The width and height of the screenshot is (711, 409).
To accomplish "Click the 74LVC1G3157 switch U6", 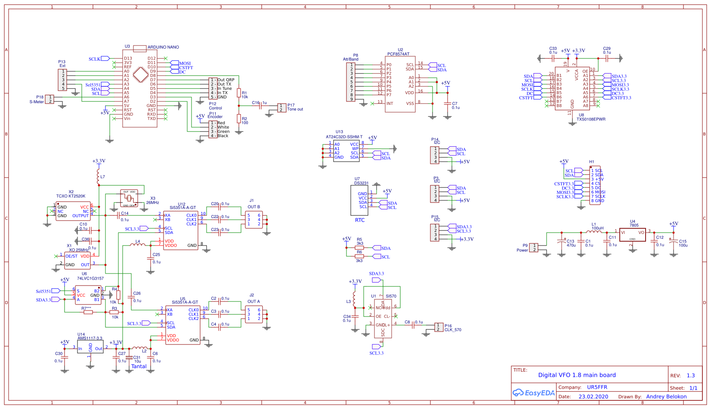I will point(88,295).
